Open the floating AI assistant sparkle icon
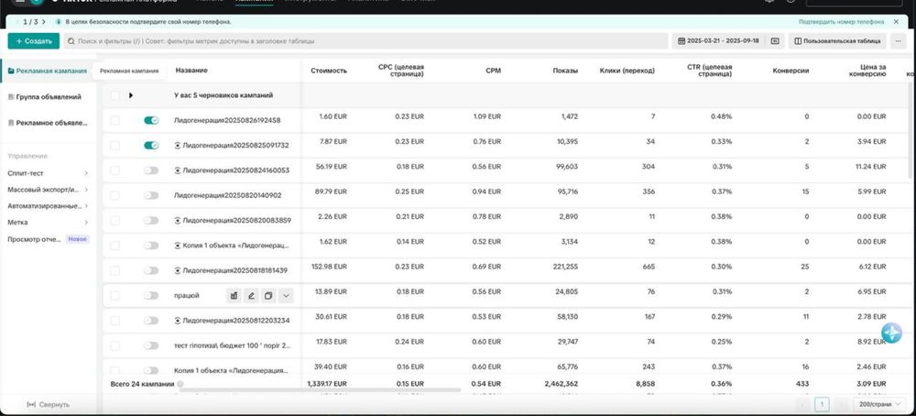 pos(891,333)
